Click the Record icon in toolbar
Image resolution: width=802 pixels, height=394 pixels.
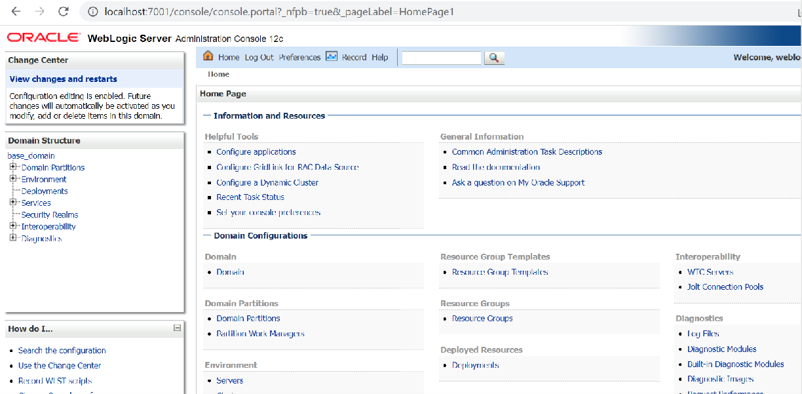pyautogui.click(x=332, y=57)
